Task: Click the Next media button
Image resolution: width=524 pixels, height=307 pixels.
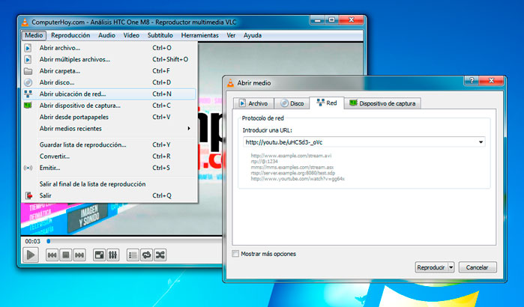Action: click(x=79, y=255)
